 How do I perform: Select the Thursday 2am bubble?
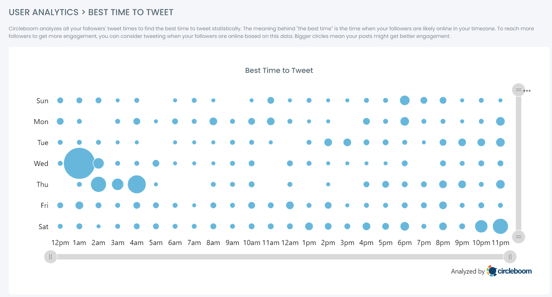coord(98,184)
